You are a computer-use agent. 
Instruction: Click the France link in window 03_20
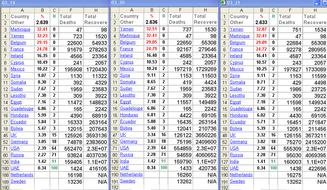[126, 49]
